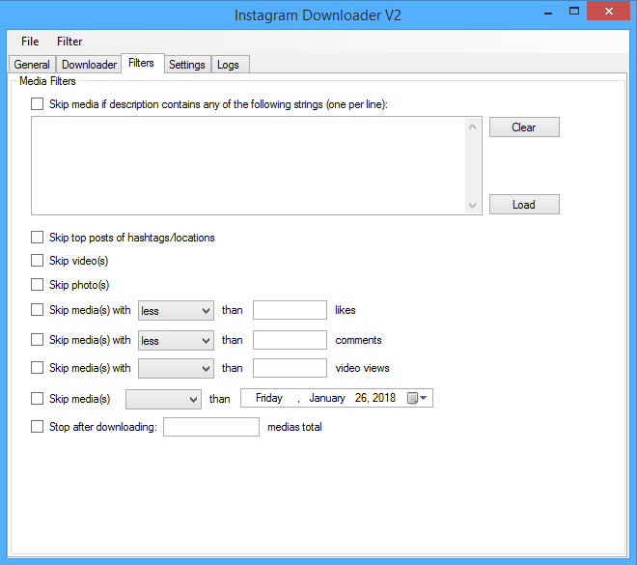Select the Filters tab

click(141, 63)
